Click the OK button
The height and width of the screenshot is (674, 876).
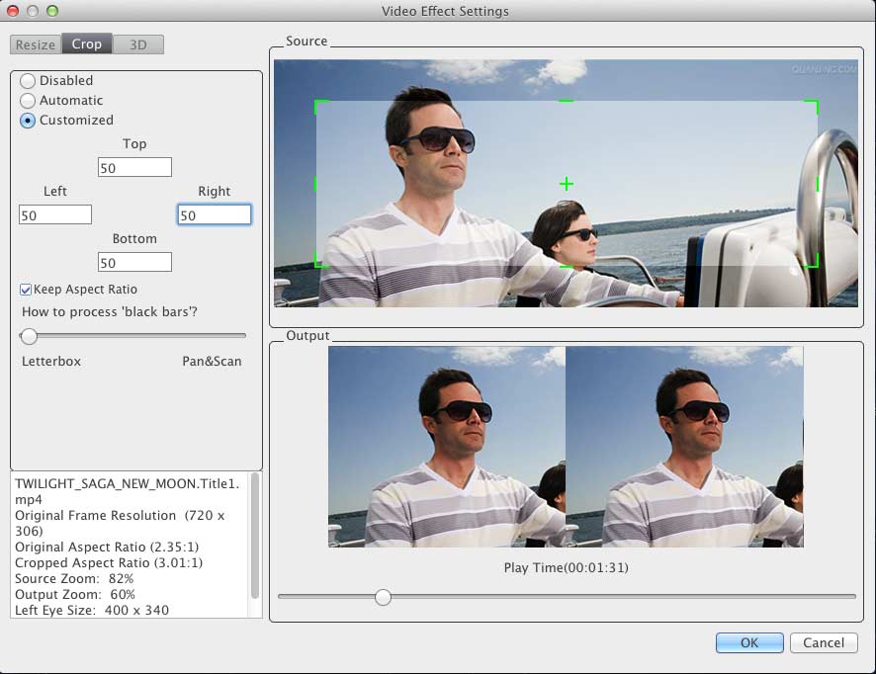pos(749,642)
